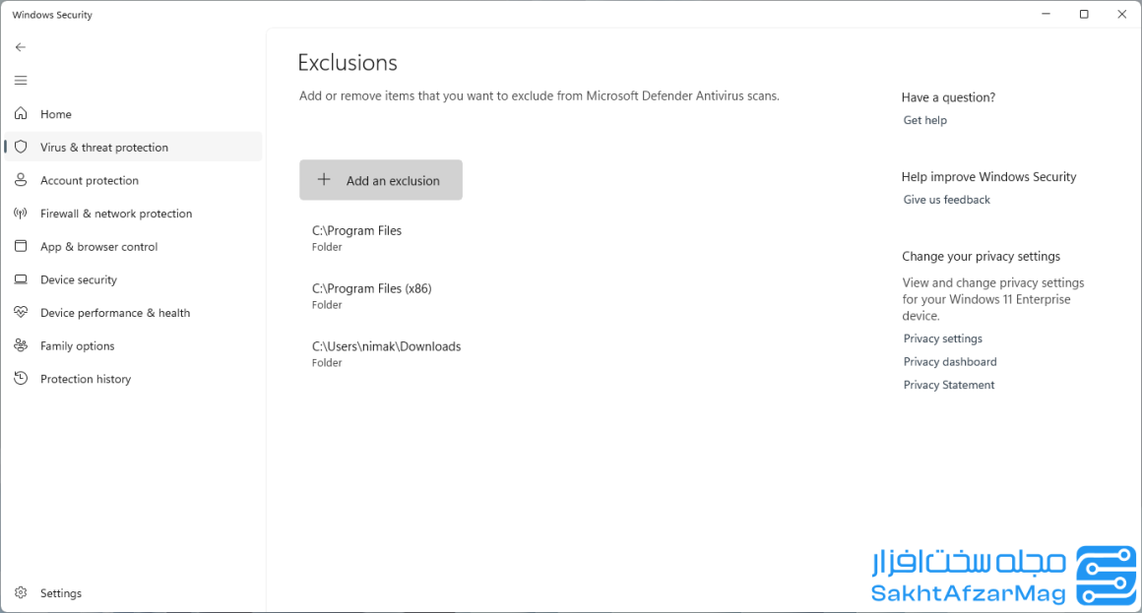Click the Exclusions page heading

[x=348, y=63]
